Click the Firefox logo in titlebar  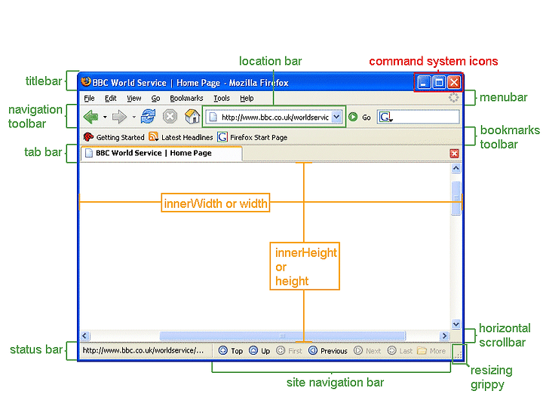(x=86, y=82)
